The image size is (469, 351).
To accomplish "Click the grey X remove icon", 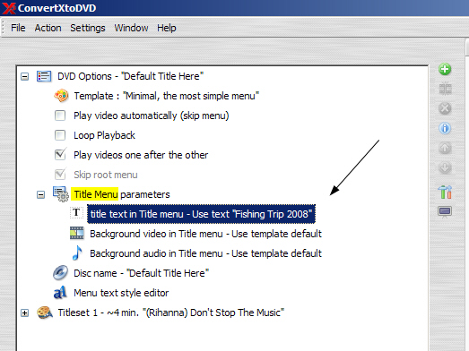I will point(445,108).
